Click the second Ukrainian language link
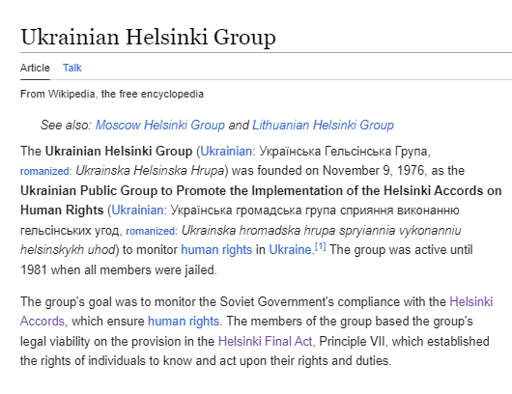Viewport: 512px width, 394px height. 137,211
